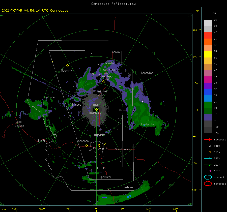Click the Drumheller label

coord(148,124)
